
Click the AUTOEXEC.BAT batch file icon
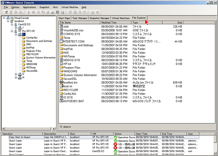pyautogui.click(x=61, y=101)
